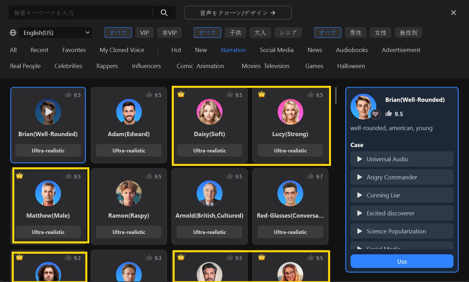Screen dimensions: 469x282
Task: Click the 音声をクローン/デザイン button
Action: pyautogui.click(x=238, y=13)
